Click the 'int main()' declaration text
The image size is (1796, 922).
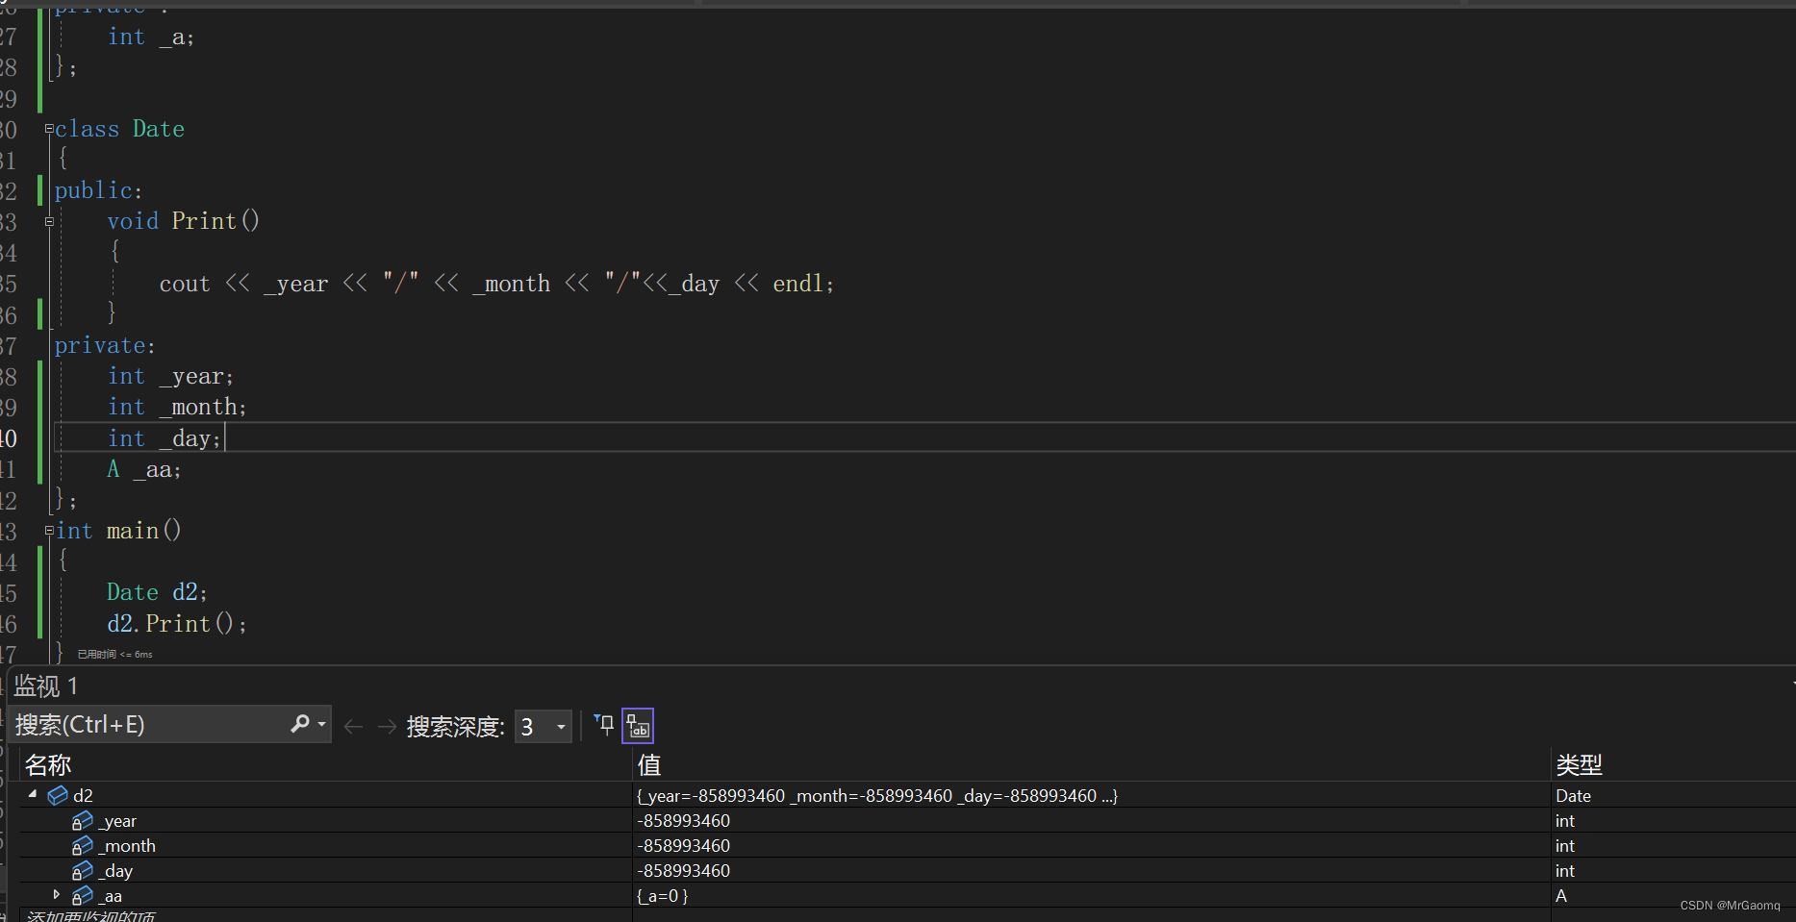119,531
